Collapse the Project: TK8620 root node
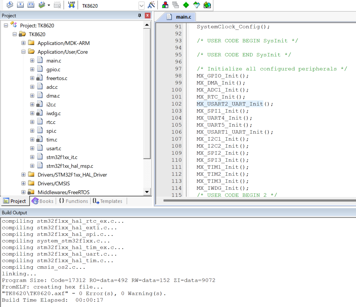This screenshot has height=307, width=356. (6, 25)
